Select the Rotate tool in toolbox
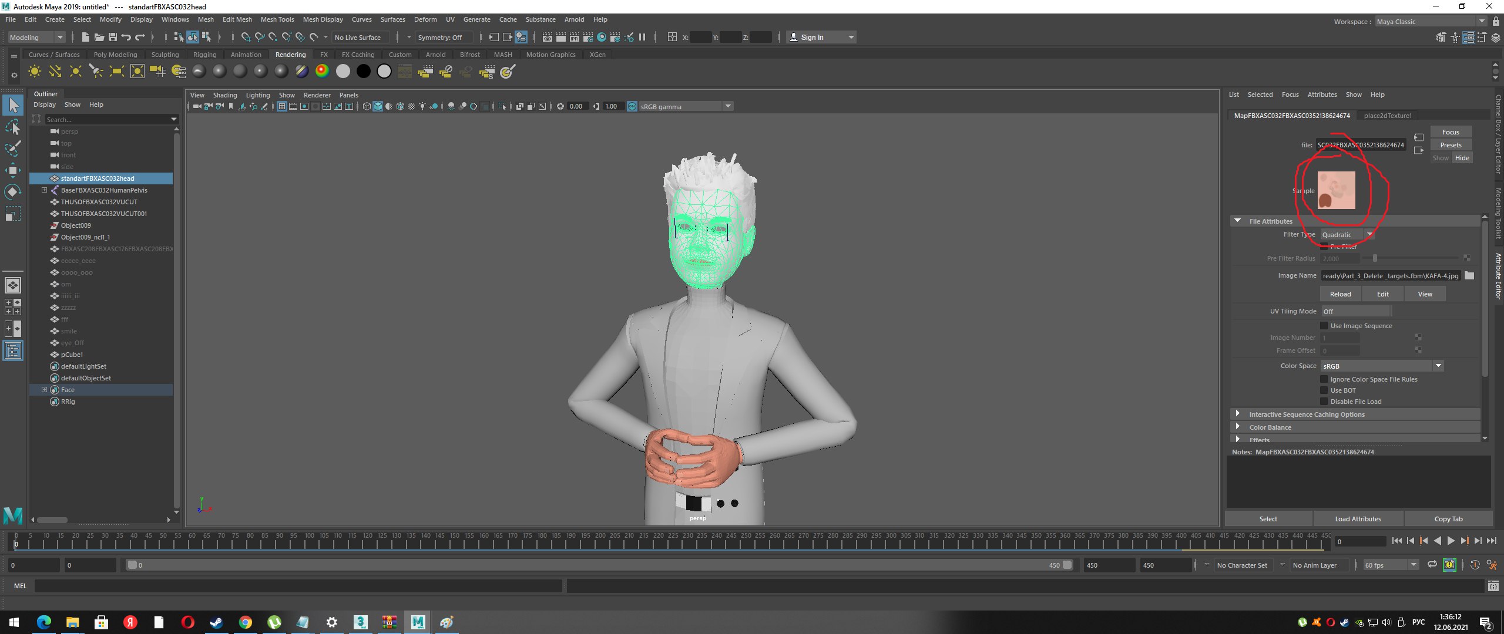The height and width of the screenshot is (634, 1504). (x=12, y=192)
